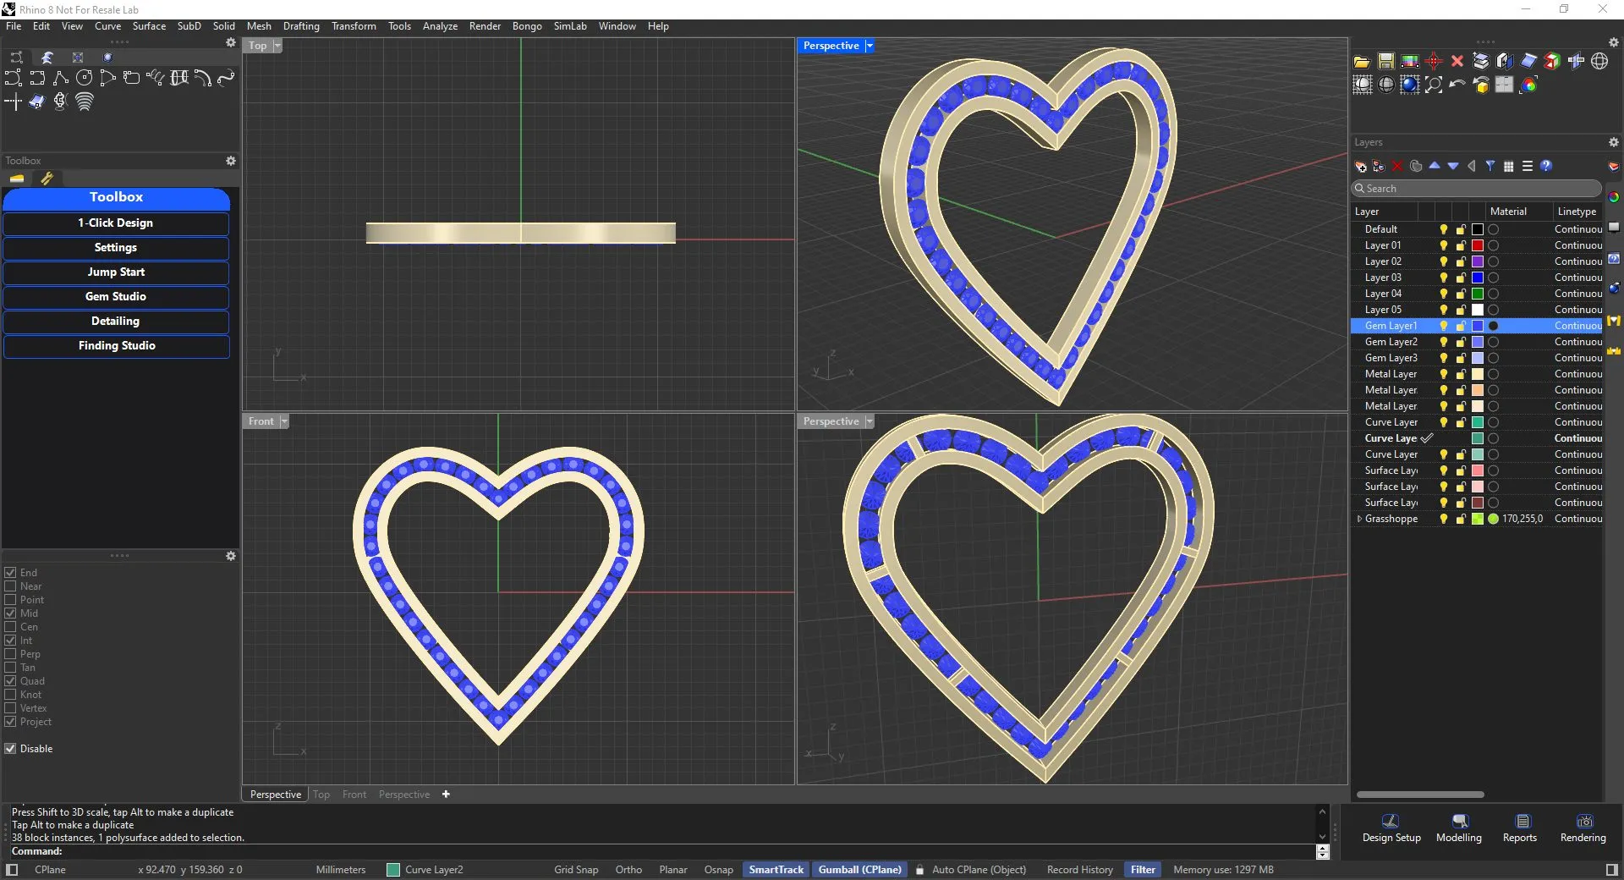Uncheck the Quad object snap
Screen dimensions: 1624x880
11,681
